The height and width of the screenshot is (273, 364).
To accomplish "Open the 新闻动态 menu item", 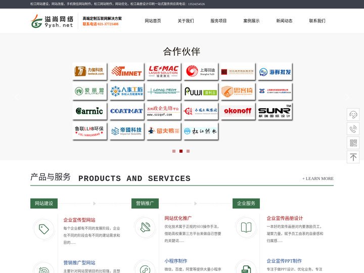I will (284, 21).
